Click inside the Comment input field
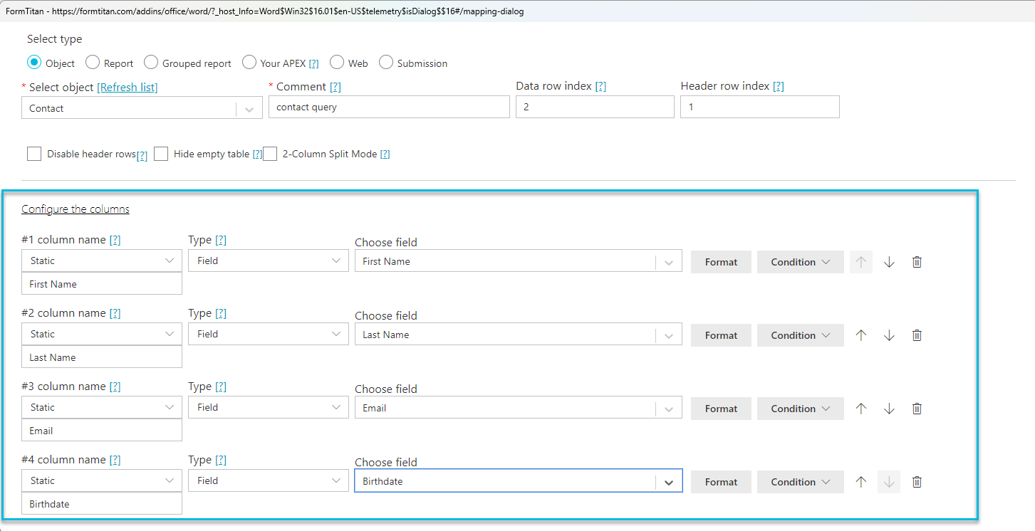Viewport: 1035px width, 531px height. tap(389, 106)
